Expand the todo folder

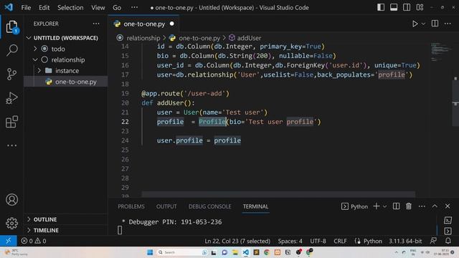(x=57, y=49)
